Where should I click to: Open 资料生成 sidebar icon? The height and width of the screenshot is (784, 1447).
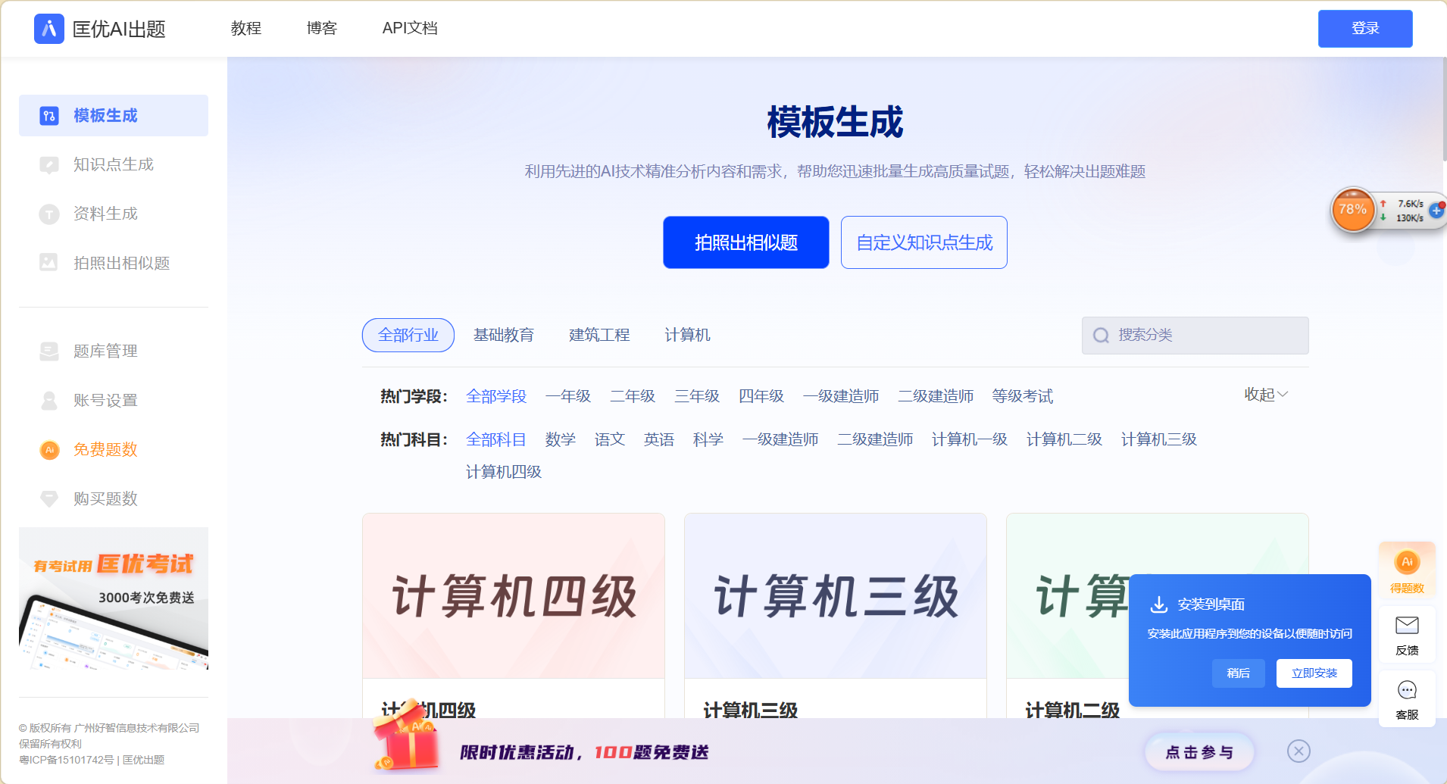(49, 214)
